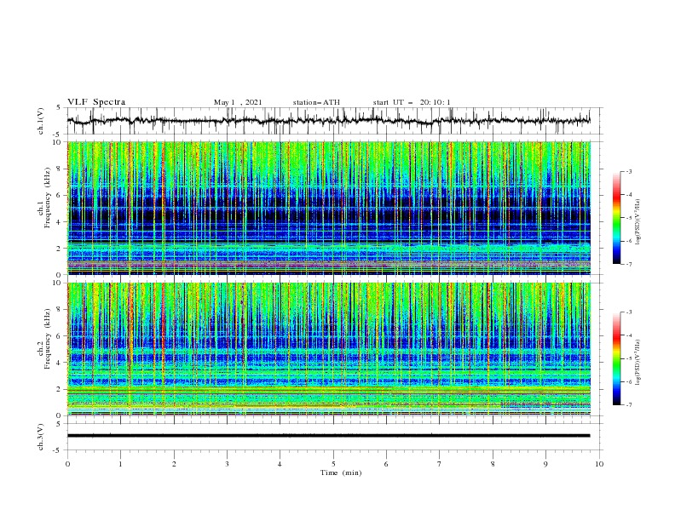This screenshot has width=675, height=521.
Task: Click the '-7' value on ch.2 color bar
Action: [x=628, y=405]
